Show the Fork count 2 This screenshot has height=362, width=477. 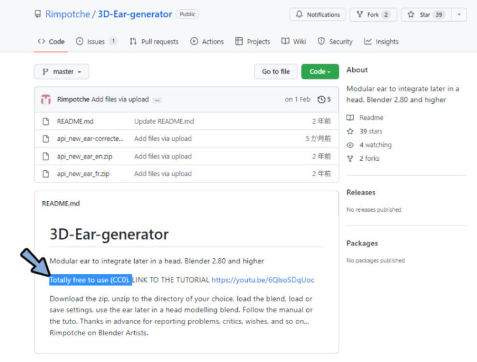(x=386, y=15)
